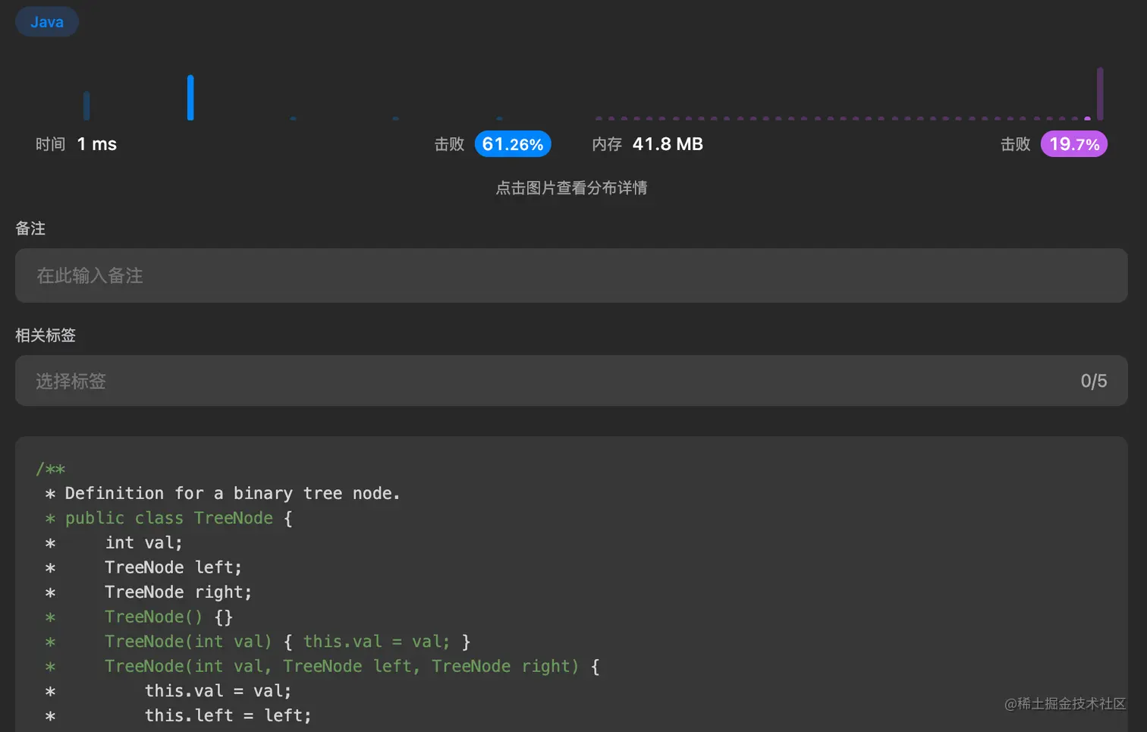Click the 0/5 tag counter
Image resolution: width=1147 pixels, height=732 pixels.
pos(1093,381)
